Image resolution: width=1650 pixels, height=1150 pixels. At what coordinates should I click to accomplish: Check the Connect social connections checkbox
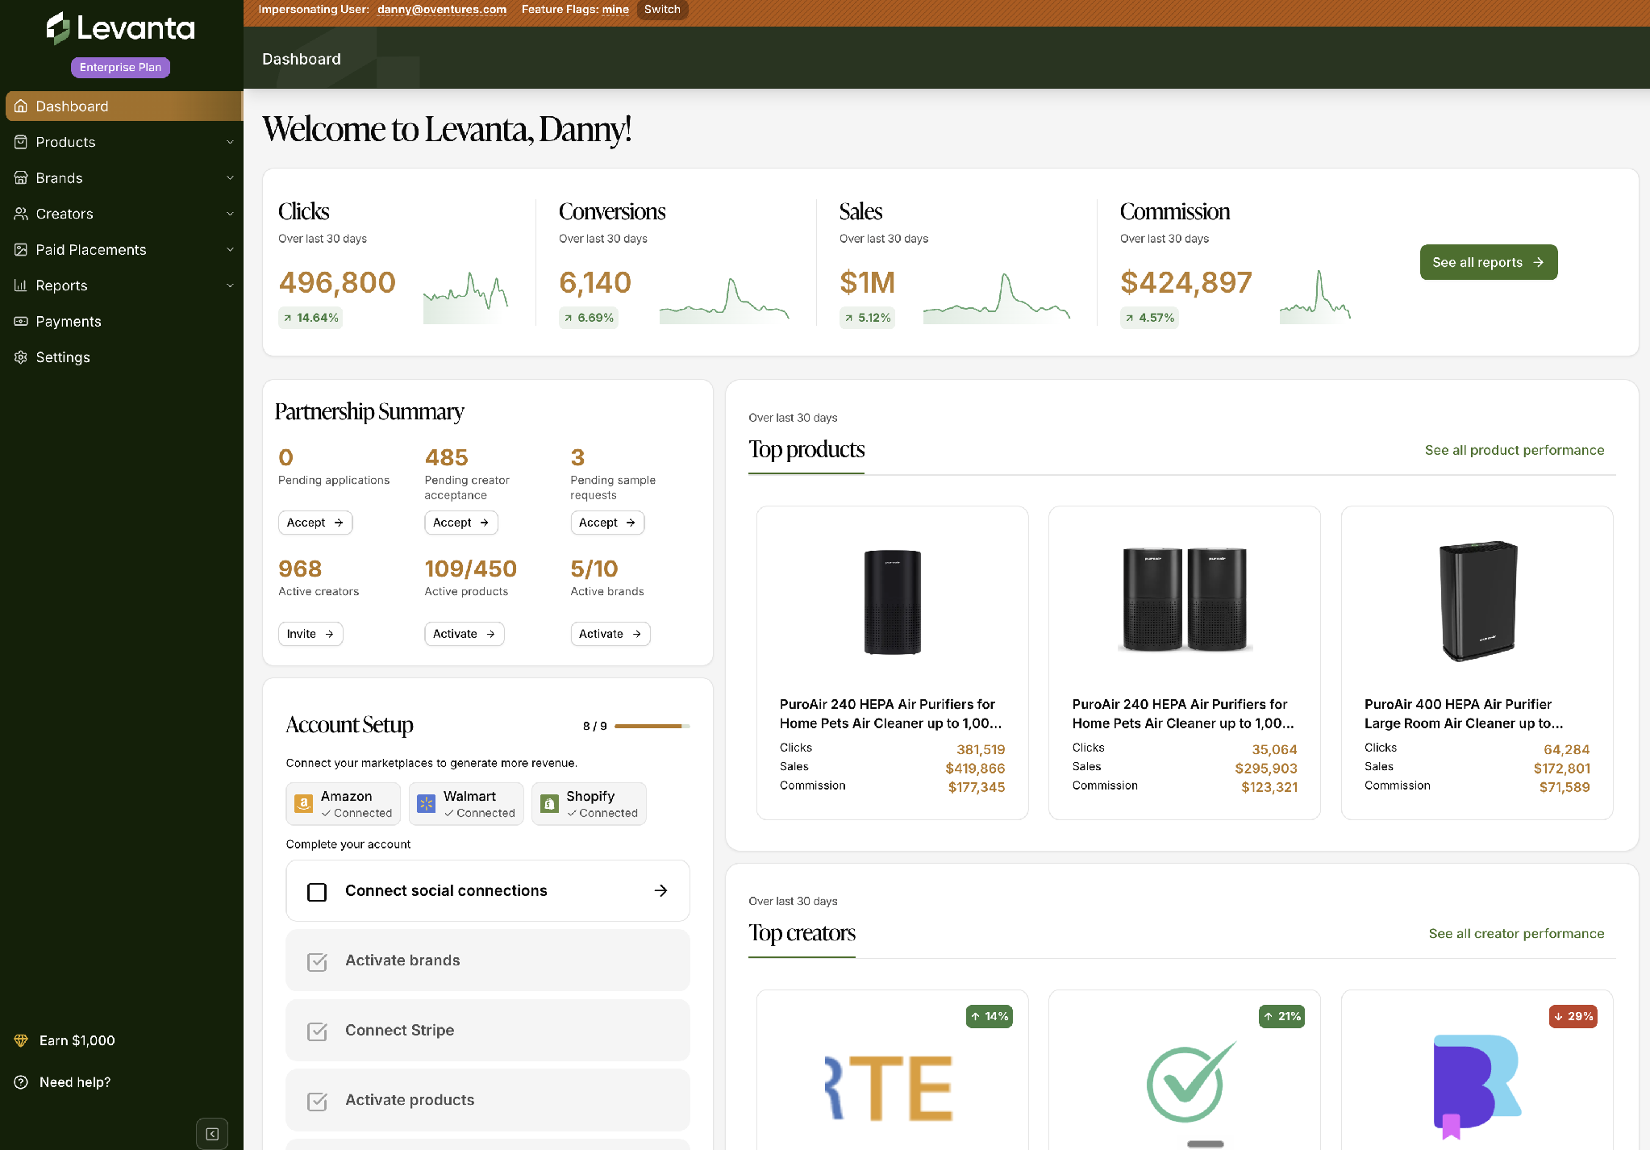tap(317, 892)
